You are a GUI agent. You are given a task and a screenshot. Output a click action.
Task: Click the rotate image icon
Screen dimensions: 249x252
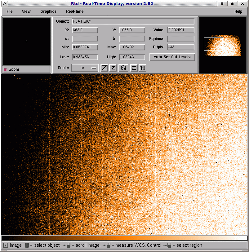[x=123, y=68]
